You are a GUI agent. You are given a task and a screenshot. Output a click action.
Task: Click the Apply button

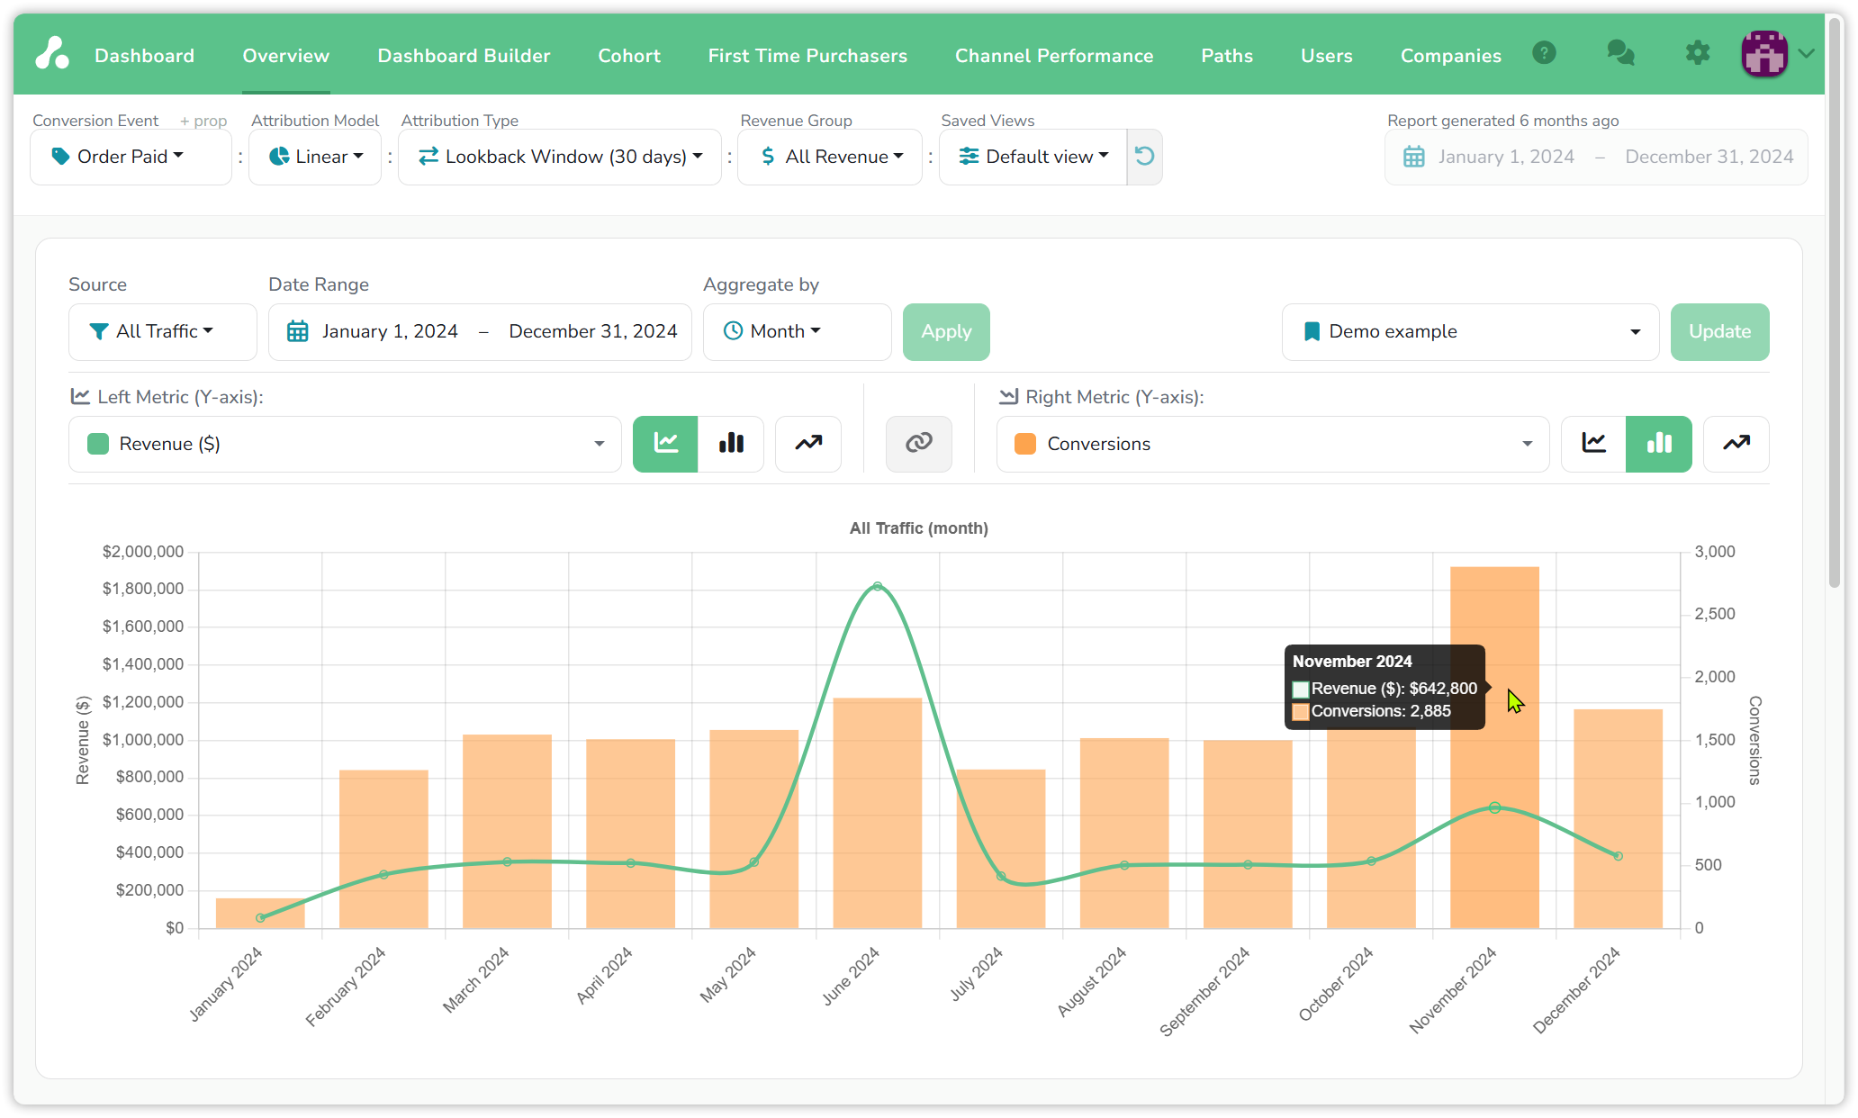click(x=946, y=331)
